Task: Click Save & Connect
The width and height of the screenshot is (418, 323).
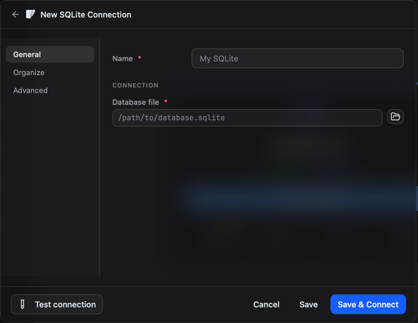Action: pyautogui.click(x=368, y=304)
